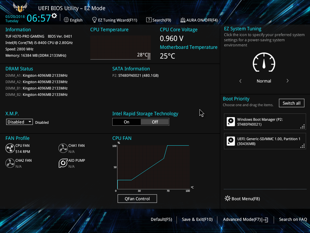Select the CPU FAN spinning fan icon
The height and width of the screenshot is (233, 310).
click(x=10, y=148)
